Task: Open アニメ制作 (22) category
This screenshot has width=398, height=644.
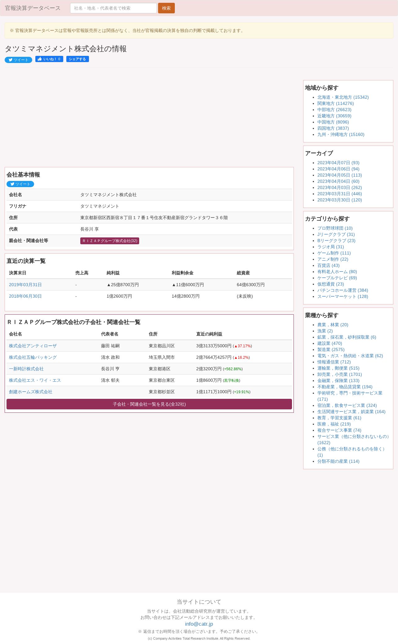Action: [x=333, y=259]
